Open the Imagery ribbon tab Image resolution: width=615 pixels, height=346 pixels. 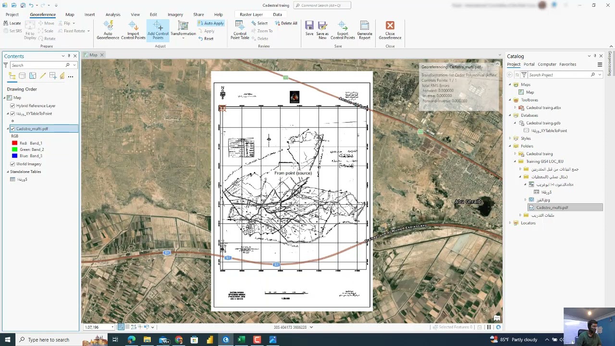pyautogui.click(x=175, y=14)
